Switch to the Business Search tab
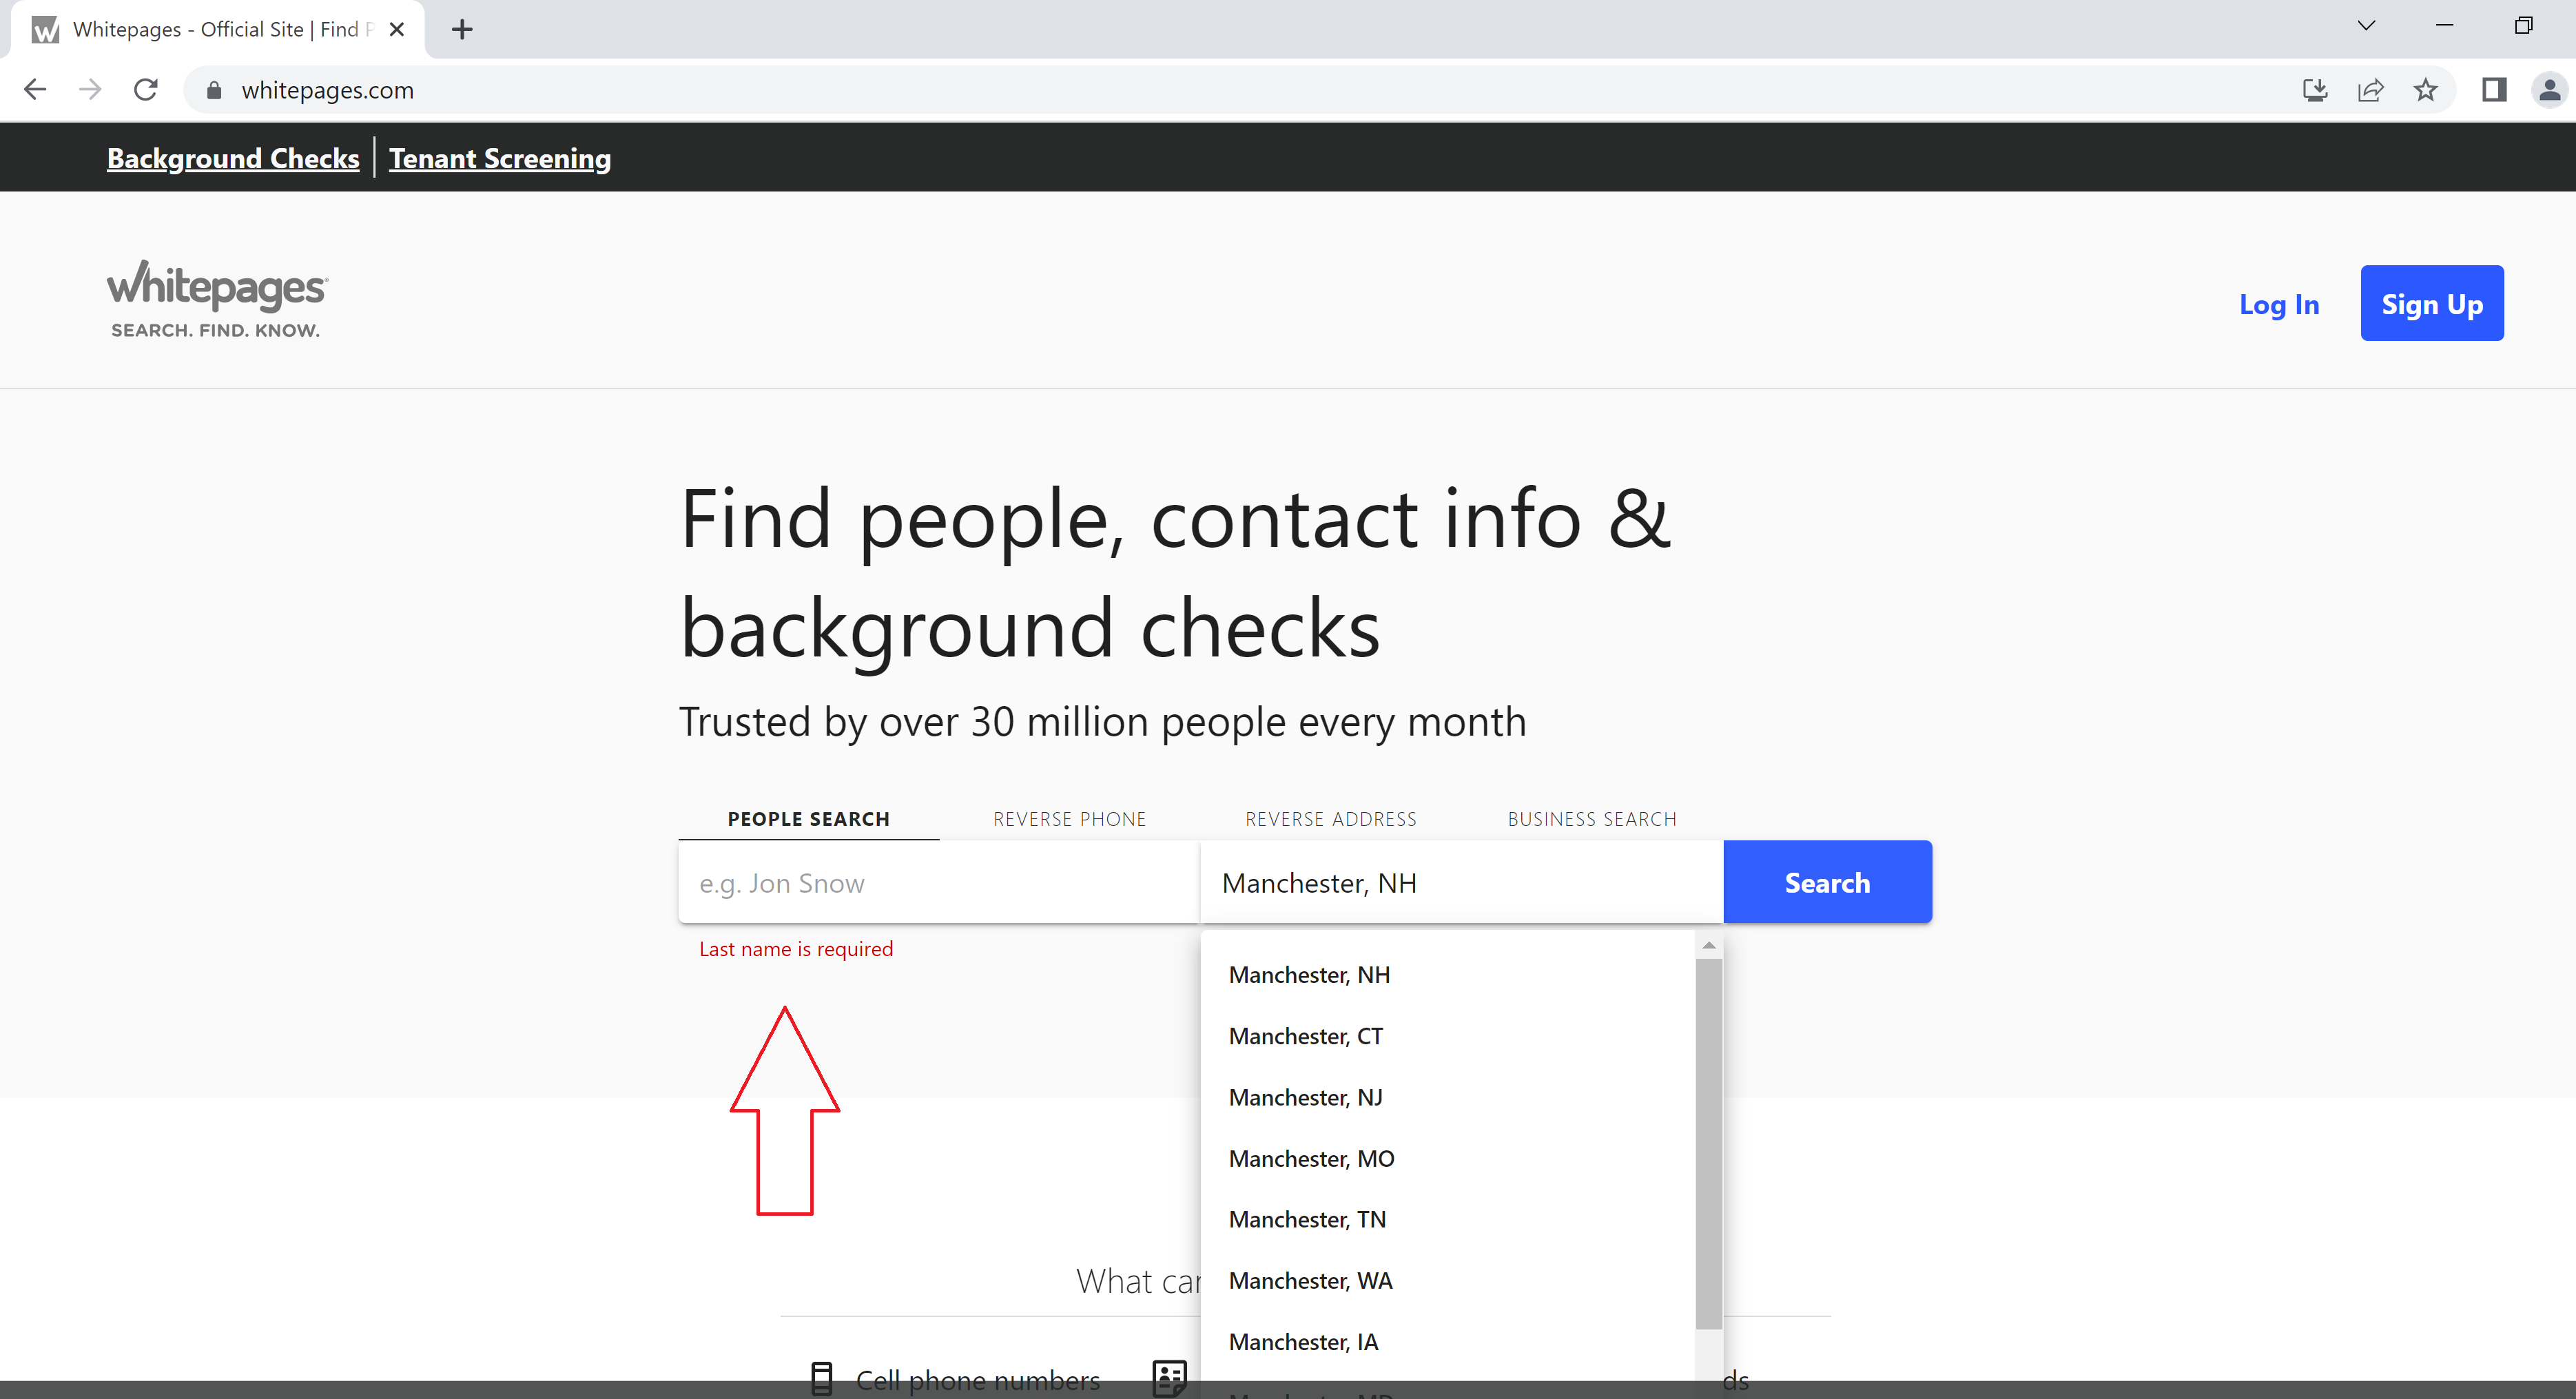This screenshot has height=1399, width=2576. pos(1592,819)
